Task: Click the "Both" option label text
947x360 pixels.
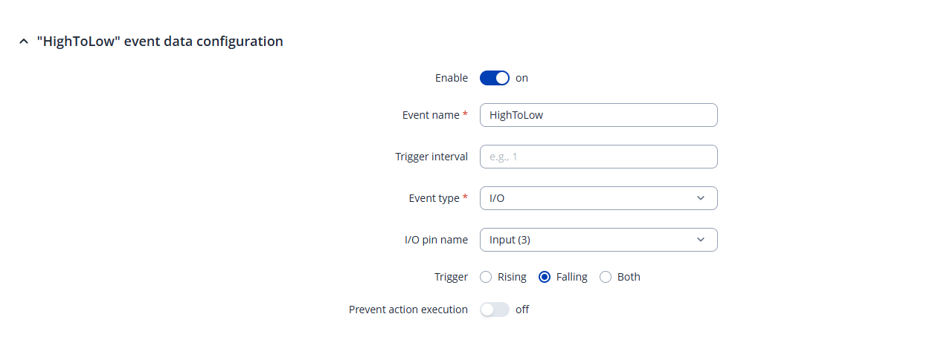Action: 629,277
